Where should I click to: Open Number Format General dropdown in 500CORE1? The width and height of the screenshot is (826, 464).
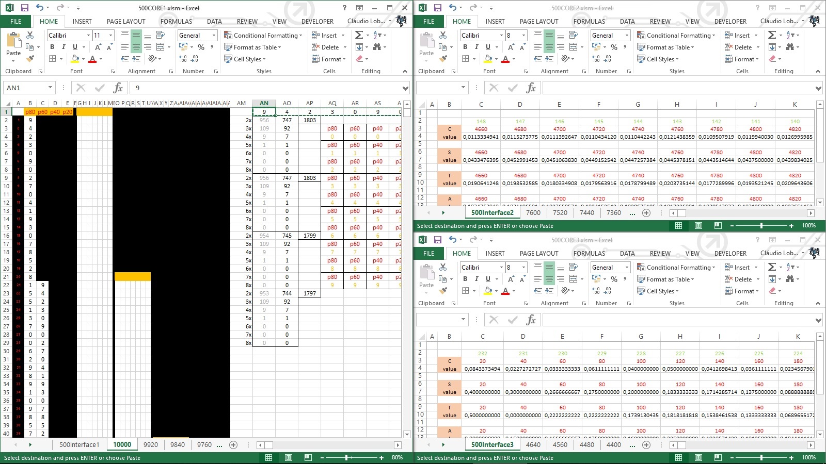(214, 35)
